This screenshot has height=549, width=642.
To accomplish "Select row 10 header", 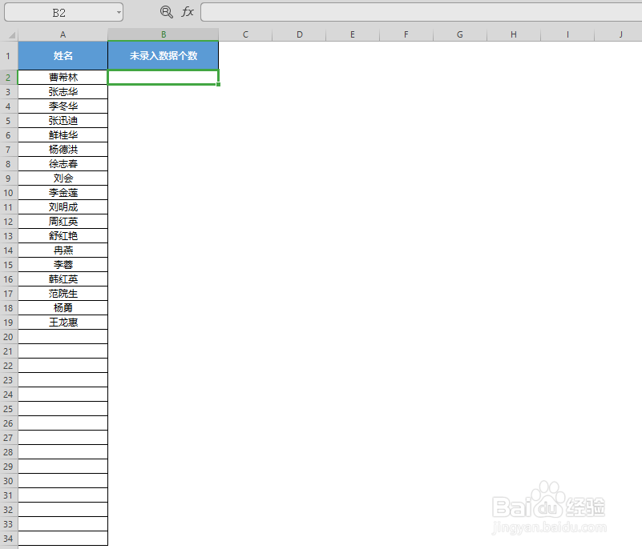I will [x=9, y=193].
